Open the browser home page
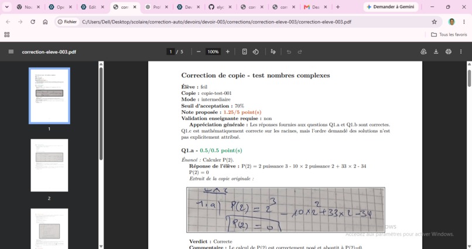 45,22
